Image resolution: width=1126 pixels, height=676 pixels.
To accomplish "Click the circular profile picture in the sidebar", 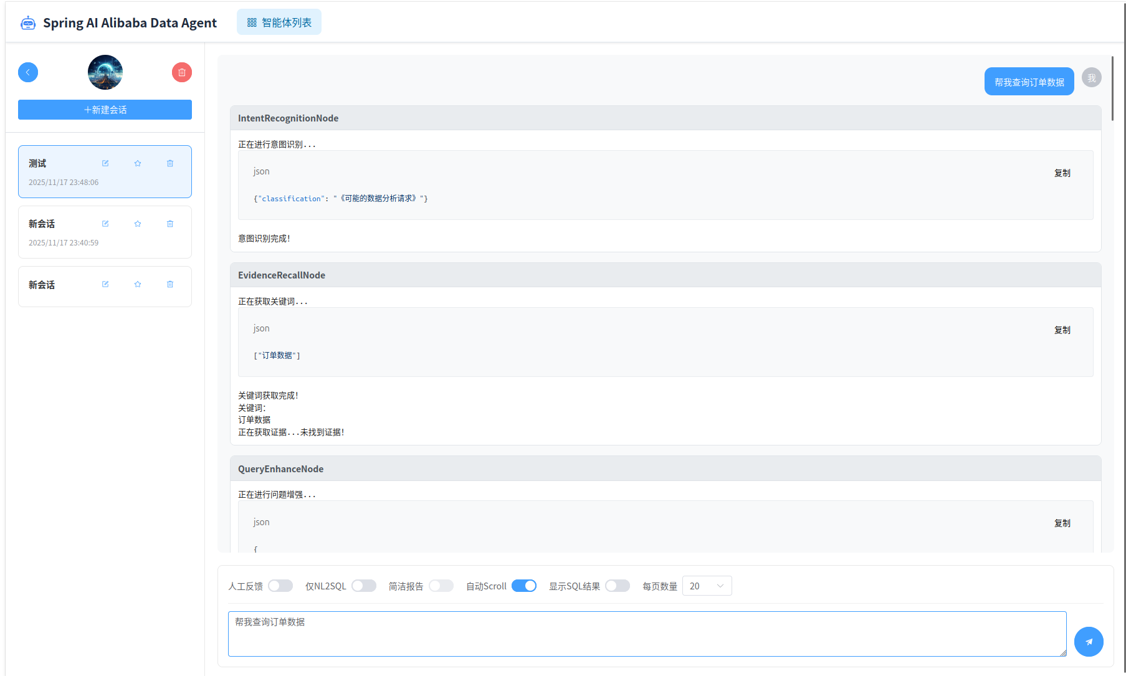I will [105, 72].
